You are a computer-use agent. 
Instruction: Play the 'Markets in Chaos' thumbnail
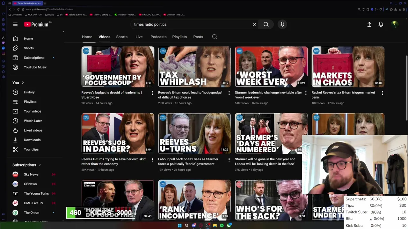(x=348, y=67)
